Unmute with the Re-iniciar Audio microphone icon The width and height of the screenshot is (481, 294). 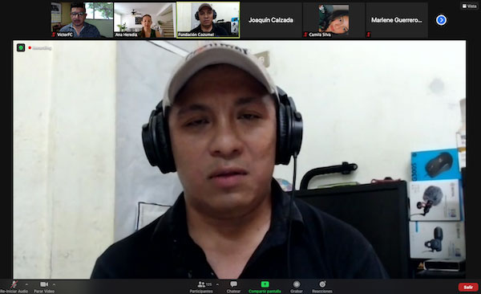(14, 284)
